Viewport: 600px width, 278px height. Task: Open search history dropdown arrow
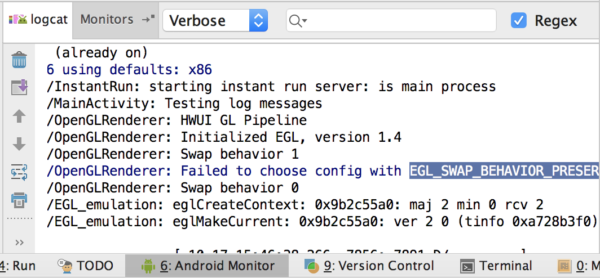pos(305,21)
